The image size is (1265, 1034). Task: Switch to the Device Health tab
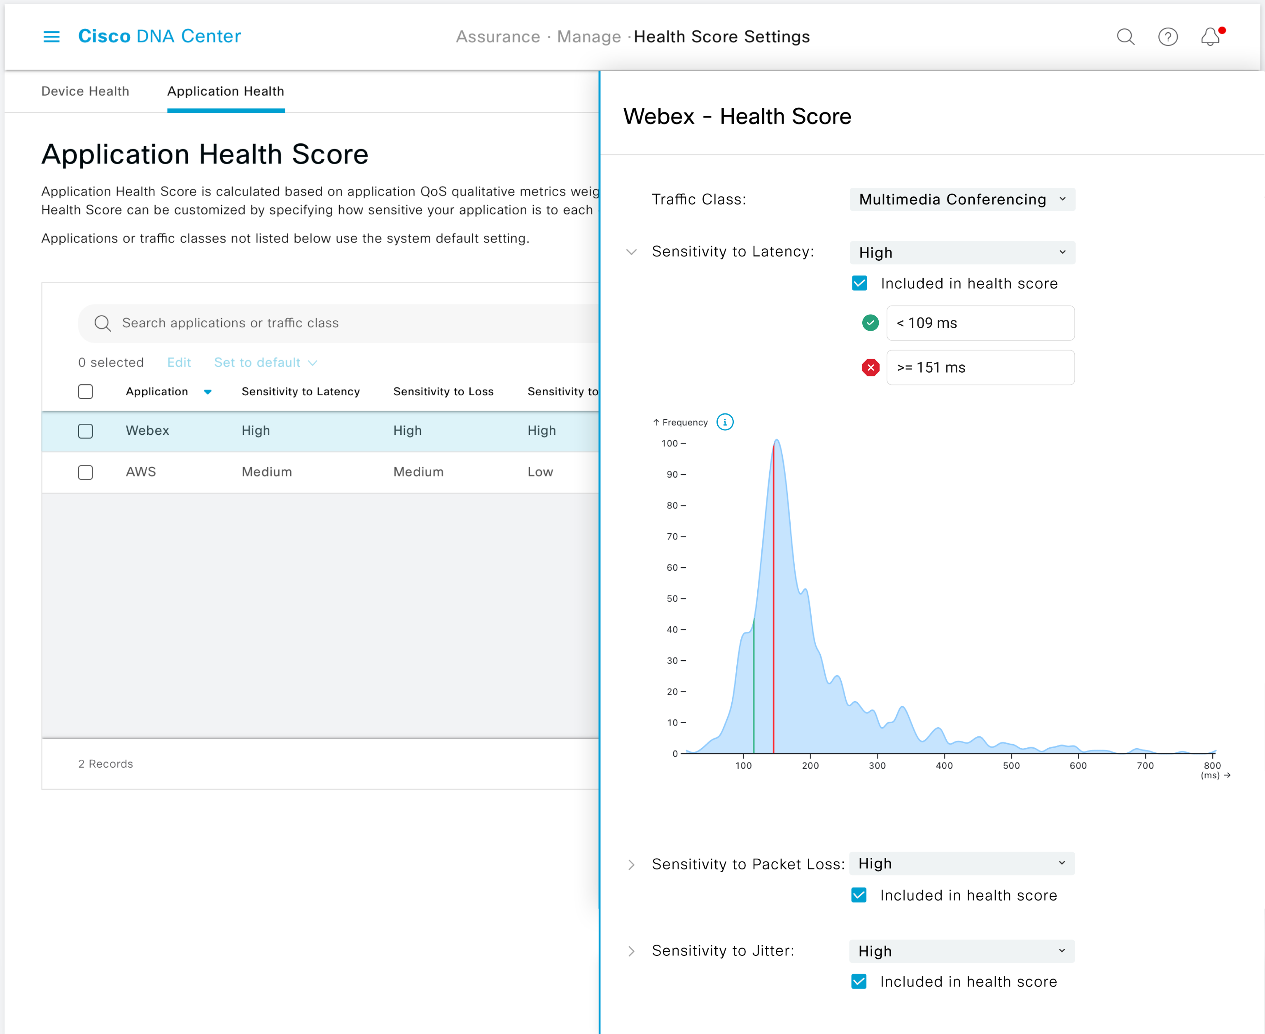click(85, 91)
